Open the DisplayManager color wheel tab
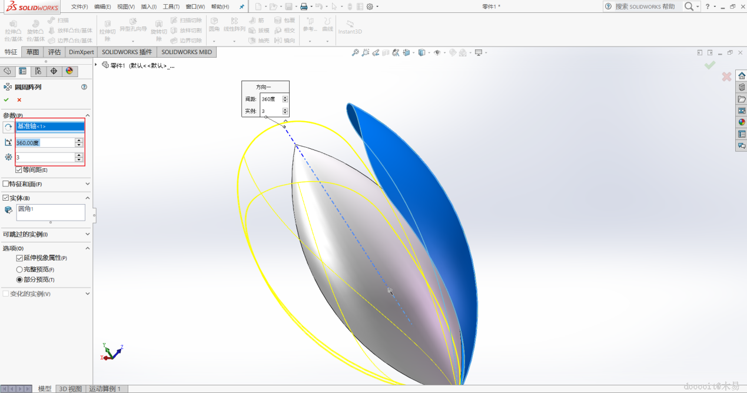The width and height of the screenshot is (747, 393). pos(69,71)
